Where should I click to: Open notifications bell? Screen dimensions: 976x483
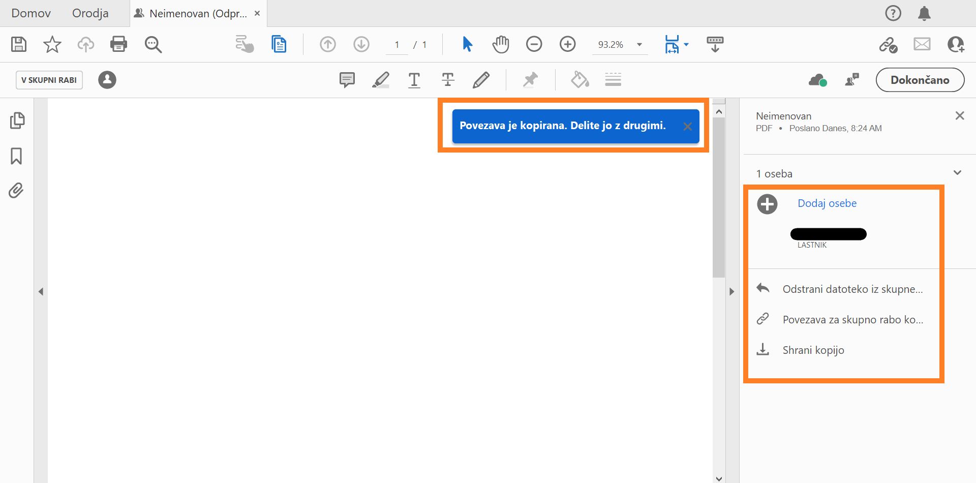(924, 13)
